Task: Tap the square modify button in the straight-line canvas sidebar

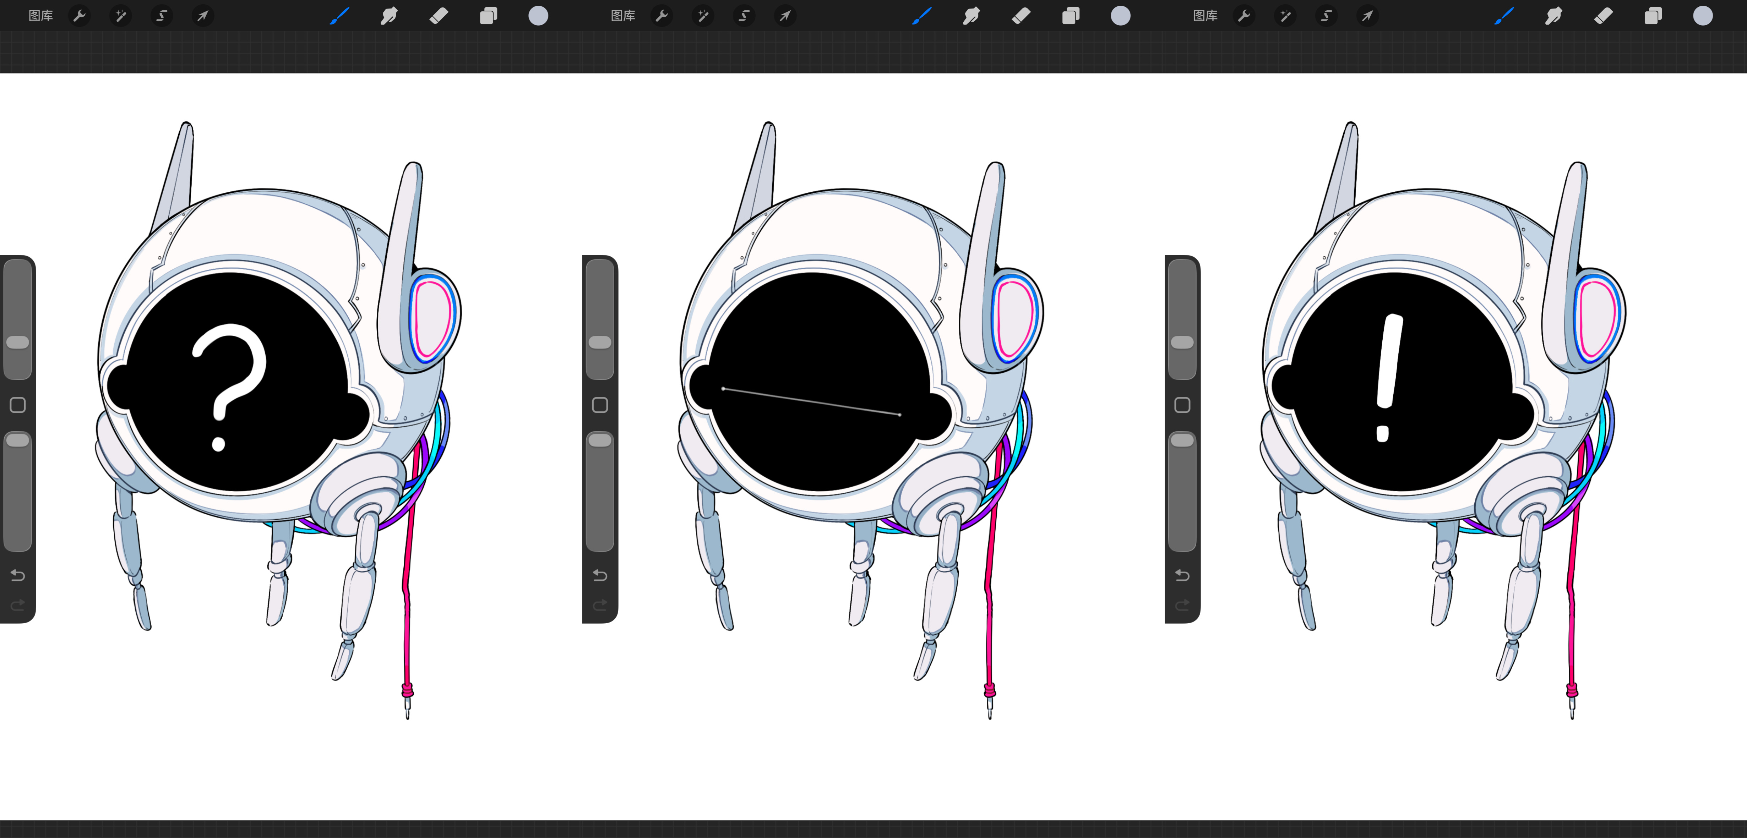Action: [x=600, y=405]
